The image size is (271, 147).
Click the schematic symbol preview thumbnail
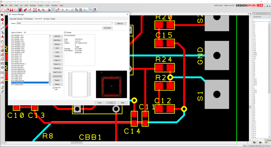pyautogui.click(x=80, y=84)
